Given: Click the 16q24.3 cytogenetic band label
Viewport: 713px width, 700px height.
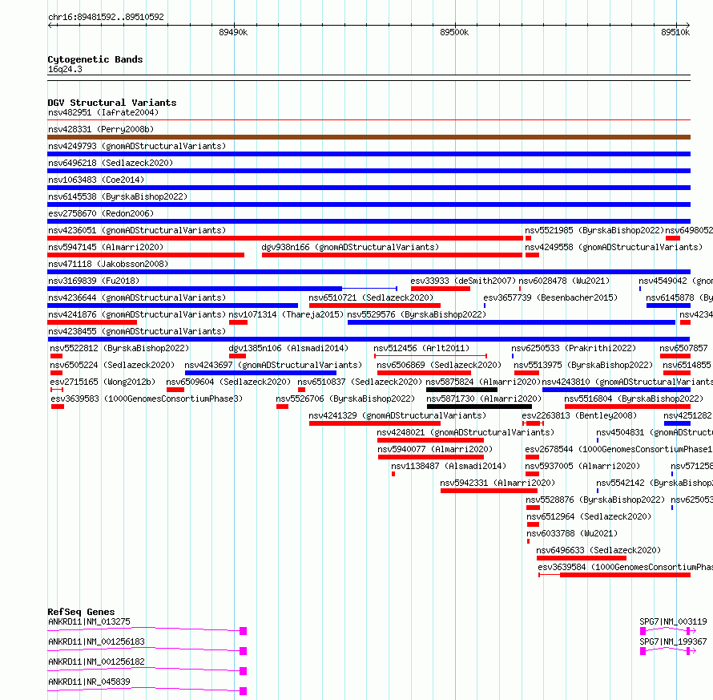Looking at the screenshot, I should tap(65, 69).
